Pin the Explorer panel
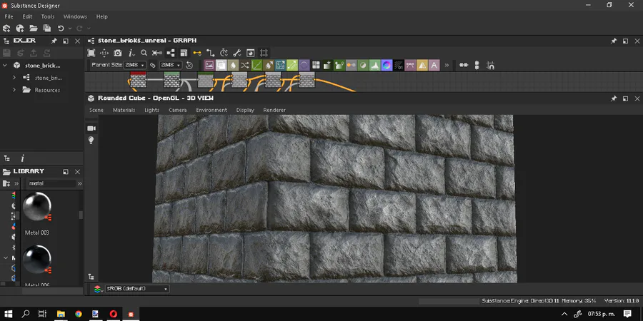Screen dimensions: 643x321 tap(54, 41)
